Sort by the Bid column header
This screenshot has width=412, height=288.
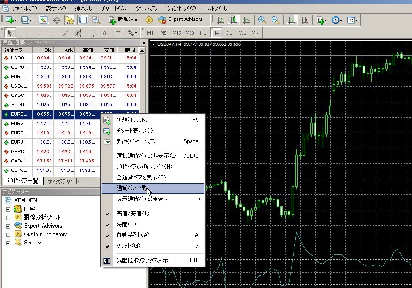click(43, 50)
